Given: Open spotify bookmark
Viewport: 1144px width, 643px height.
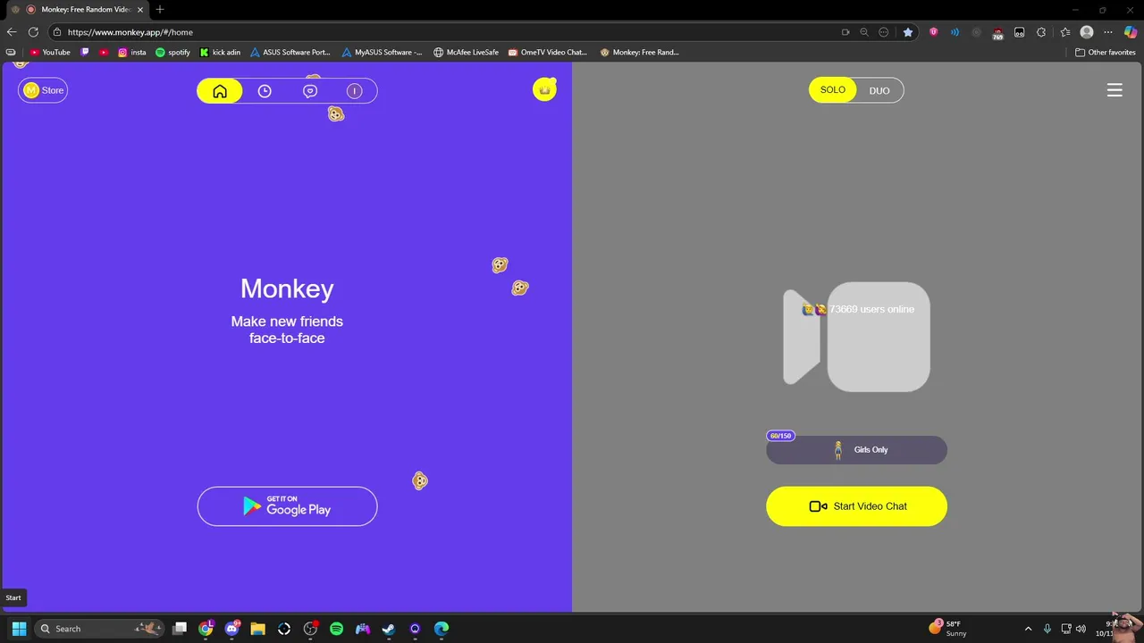Looking at the screenshot, I should [172, 53].
